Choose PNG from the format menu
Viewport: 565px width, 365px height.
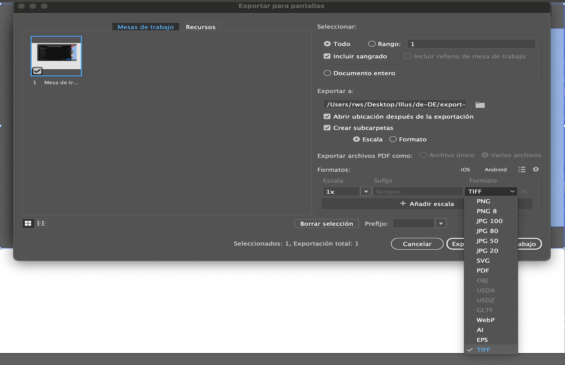pos(483,201)
